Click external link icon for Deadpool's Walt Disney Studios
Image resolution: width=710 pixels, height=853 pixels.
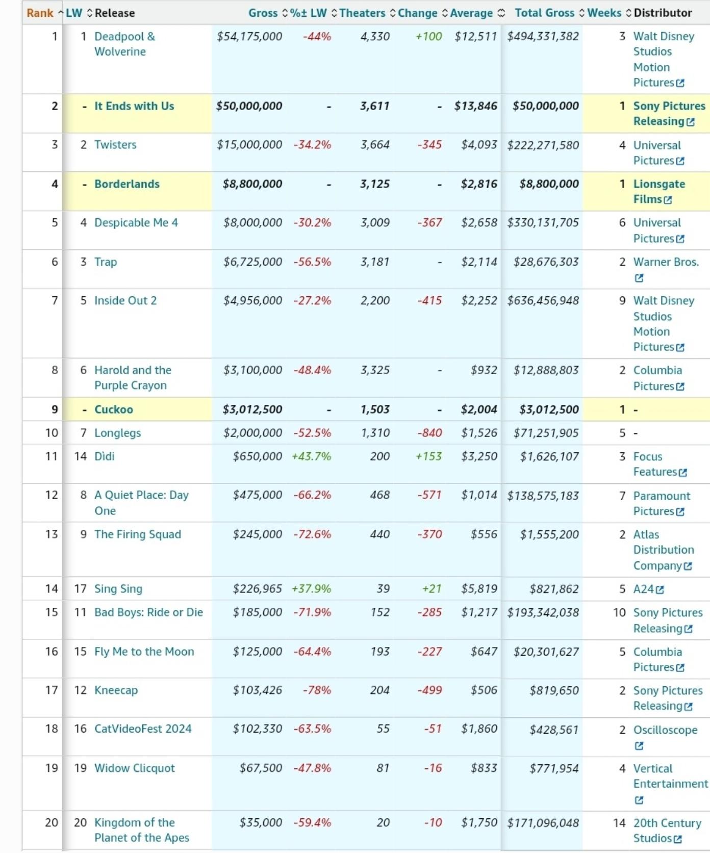pos(680,83)
